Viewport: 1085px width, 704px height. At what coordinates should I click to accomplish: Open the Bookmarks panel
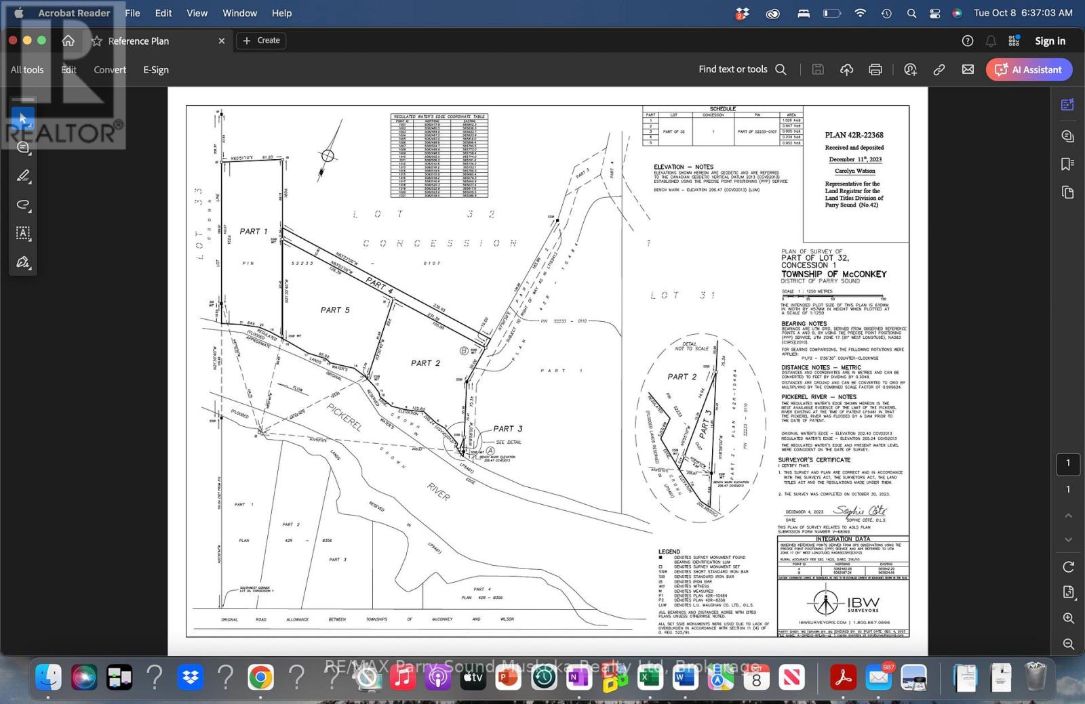[x=1067, y=163]
